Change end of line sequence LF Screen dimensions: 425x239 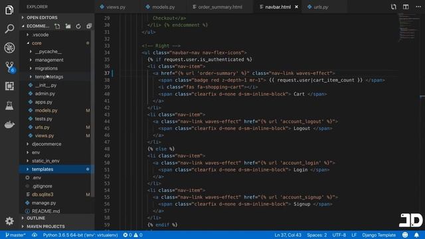pos(354,235)
